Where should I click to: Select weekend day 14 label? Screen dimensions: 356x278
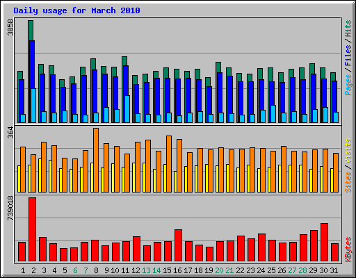pos(156,270)
